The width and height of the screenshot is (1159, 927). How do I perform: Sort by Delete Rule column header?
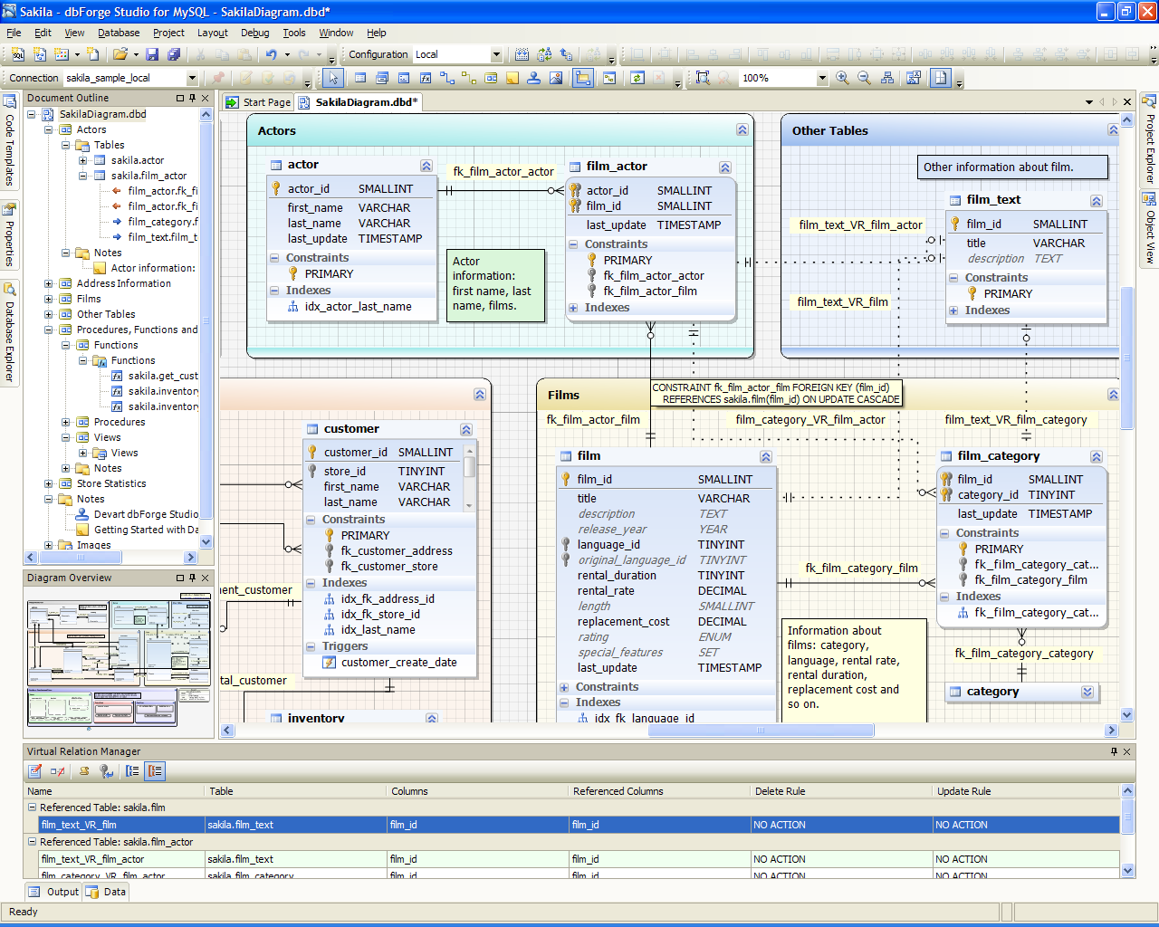(x=841, y=791)
